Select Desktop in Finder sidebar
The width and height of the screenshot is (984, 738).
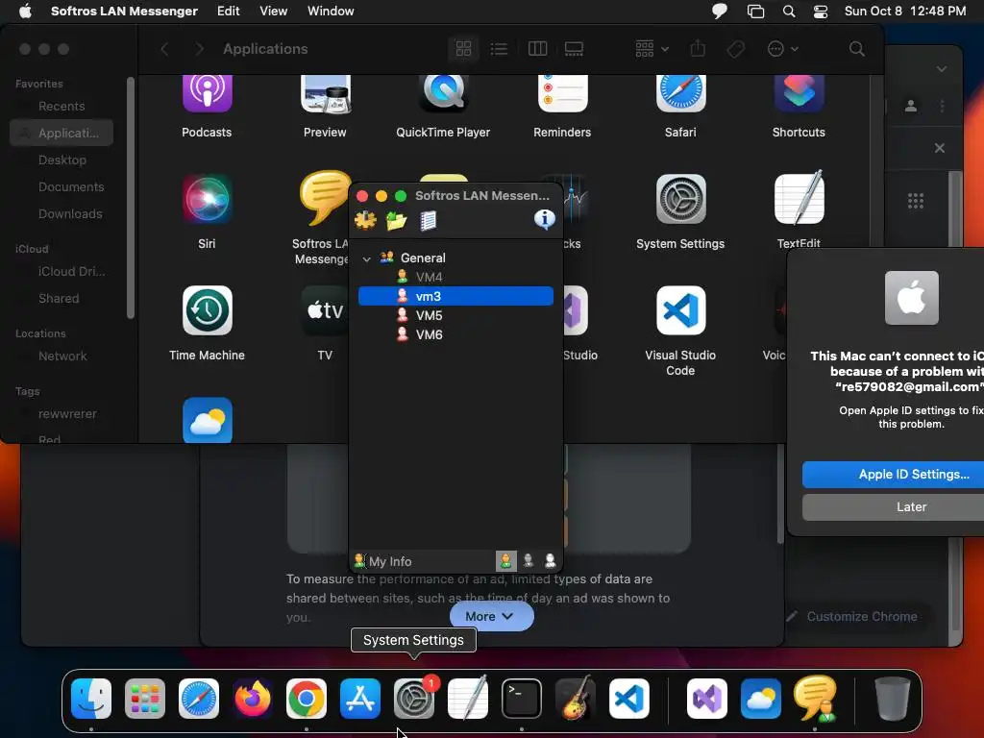[61, 160]
